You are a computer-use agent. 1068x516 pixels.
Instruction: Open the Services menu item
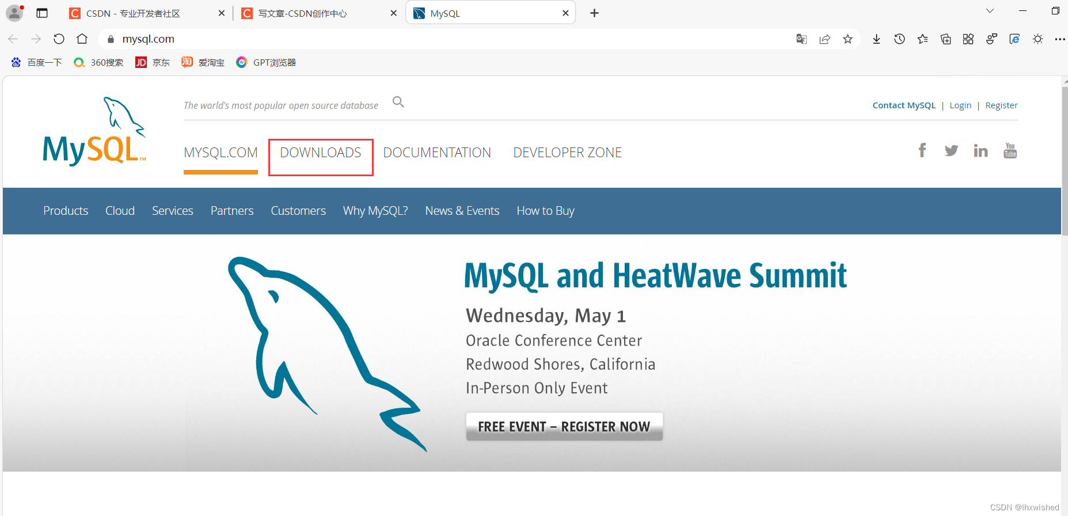[x=173, y=211]
